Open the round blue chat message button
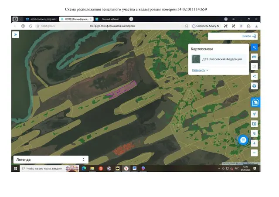This screenshot has width=279, height=197. (x=243, y=140)
